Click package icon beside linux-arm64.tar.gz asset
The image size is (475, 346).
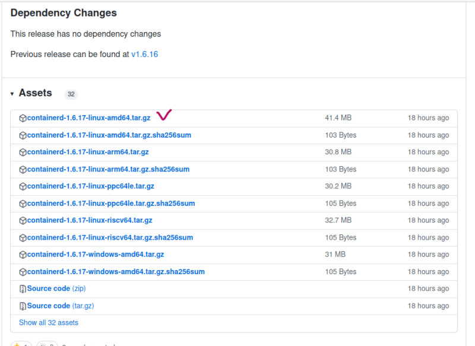tap(23, 153)
